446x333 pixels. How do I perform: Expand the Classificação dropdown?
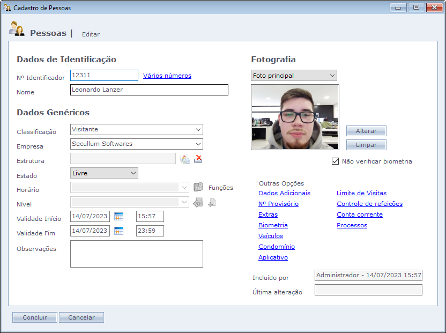[x=198, y=130]
